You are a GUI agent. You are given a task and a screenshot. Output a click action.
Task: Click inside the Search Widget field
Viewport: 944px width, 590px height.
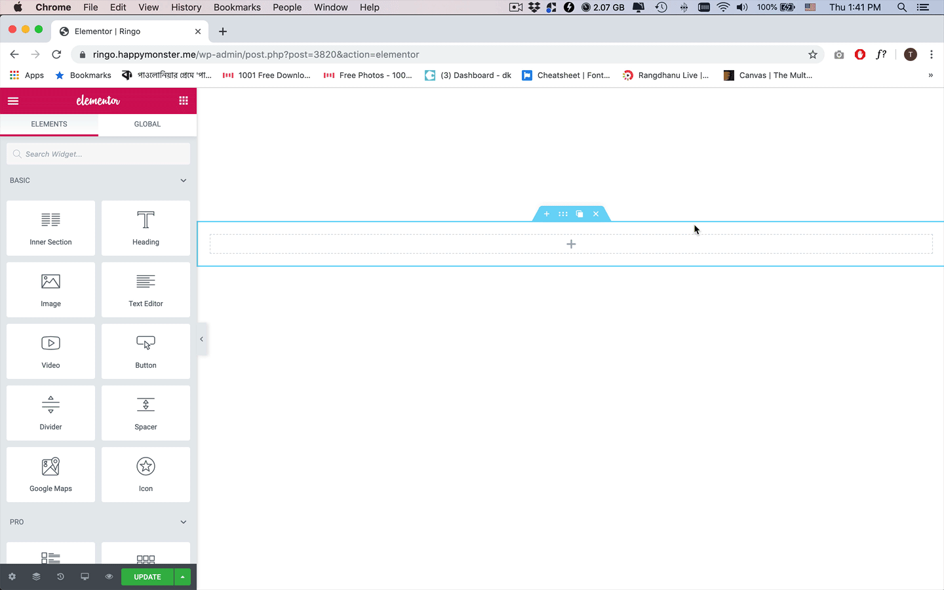coord(98,153)
